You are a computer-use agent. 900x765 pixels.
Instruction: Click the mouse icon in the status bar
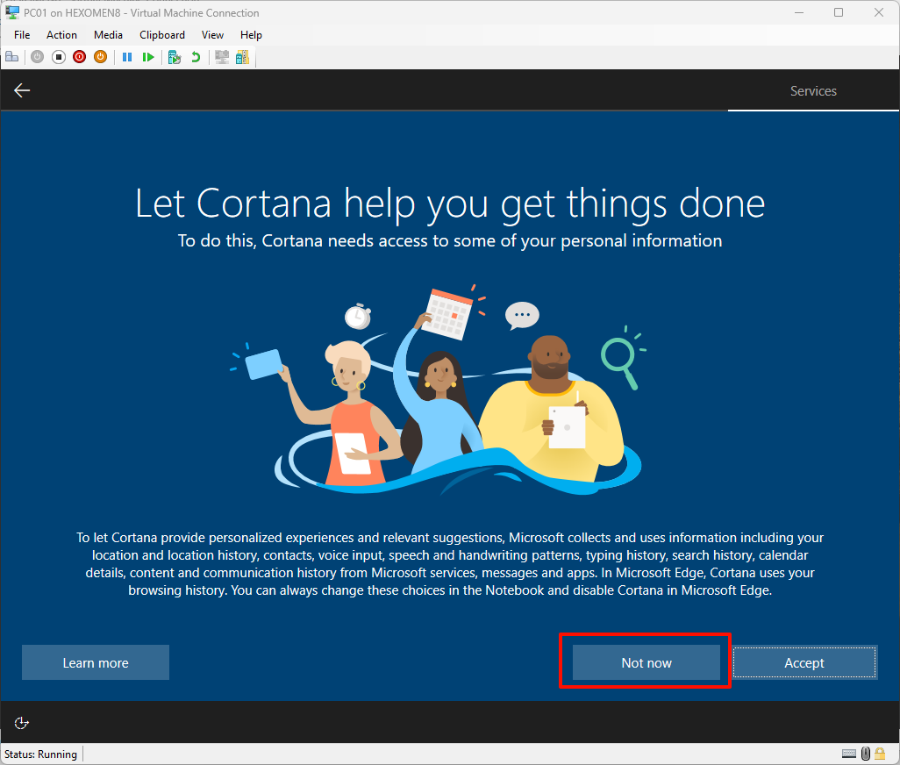pyautogui.click(x=866, y=754)
